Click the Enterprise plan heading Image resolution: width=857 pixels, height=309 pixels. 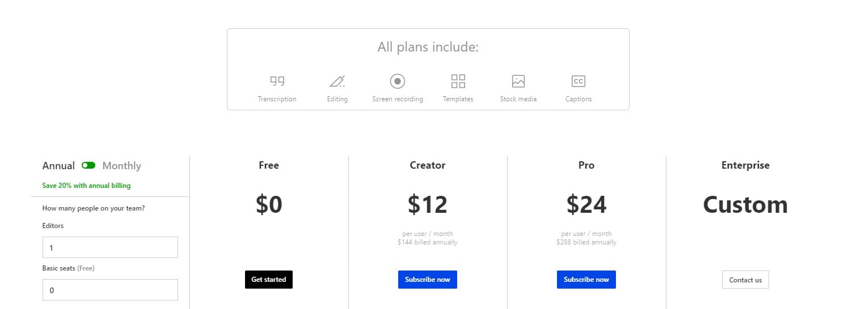click(745, 165)
